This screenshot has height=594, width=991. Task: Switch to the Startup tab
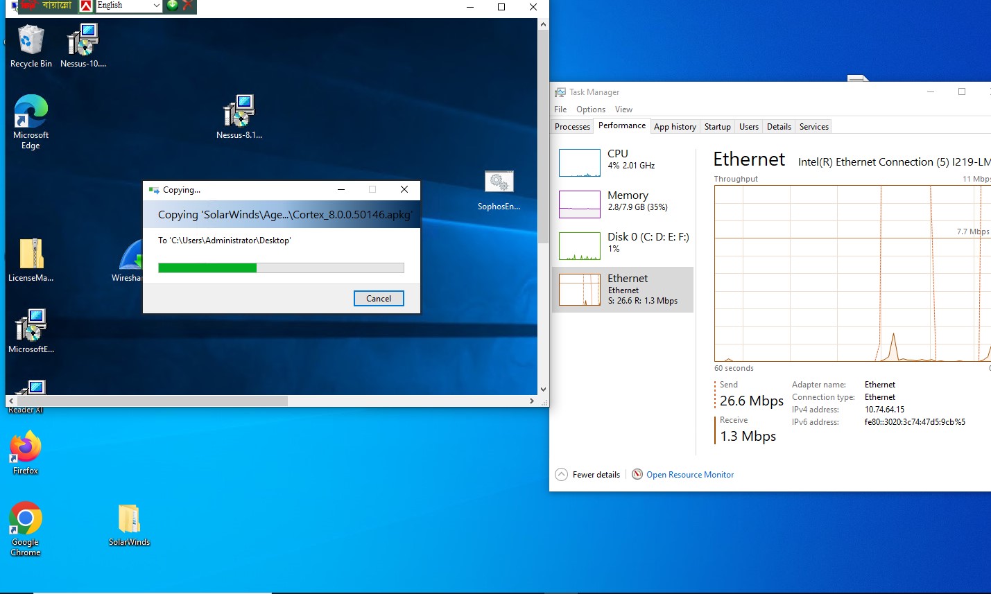(x=718, y=127)
